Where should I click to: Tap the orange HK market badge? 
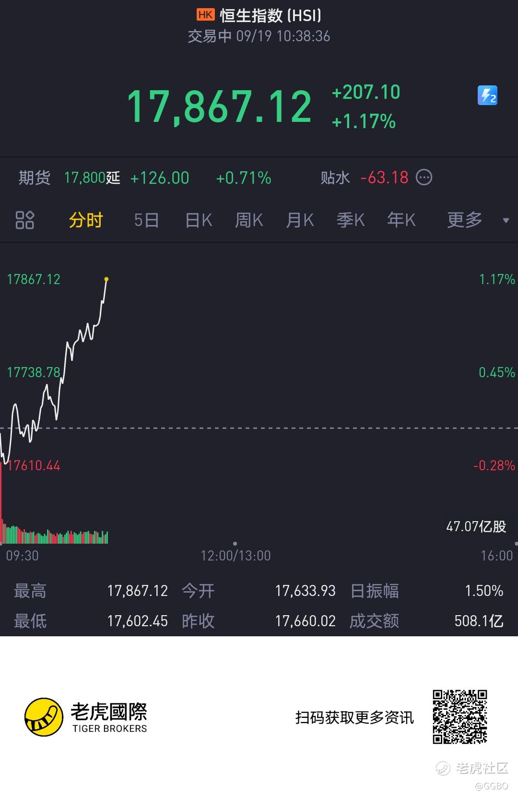coord(205,15)
